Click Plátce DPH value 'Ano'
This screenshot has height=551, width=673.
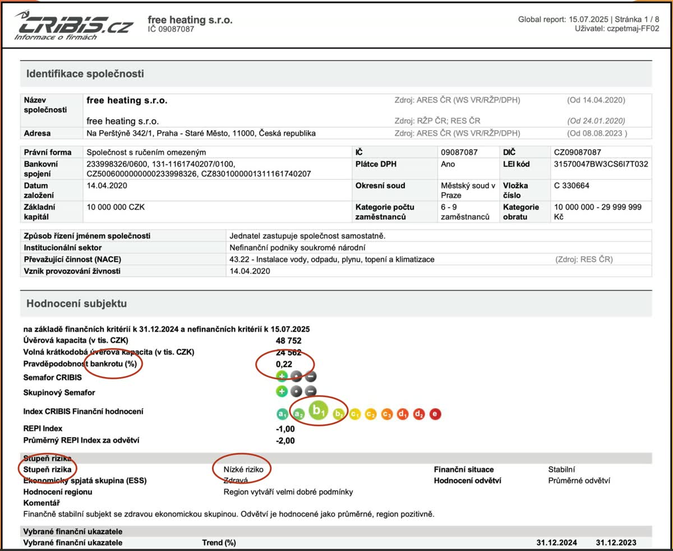[448, 164]
